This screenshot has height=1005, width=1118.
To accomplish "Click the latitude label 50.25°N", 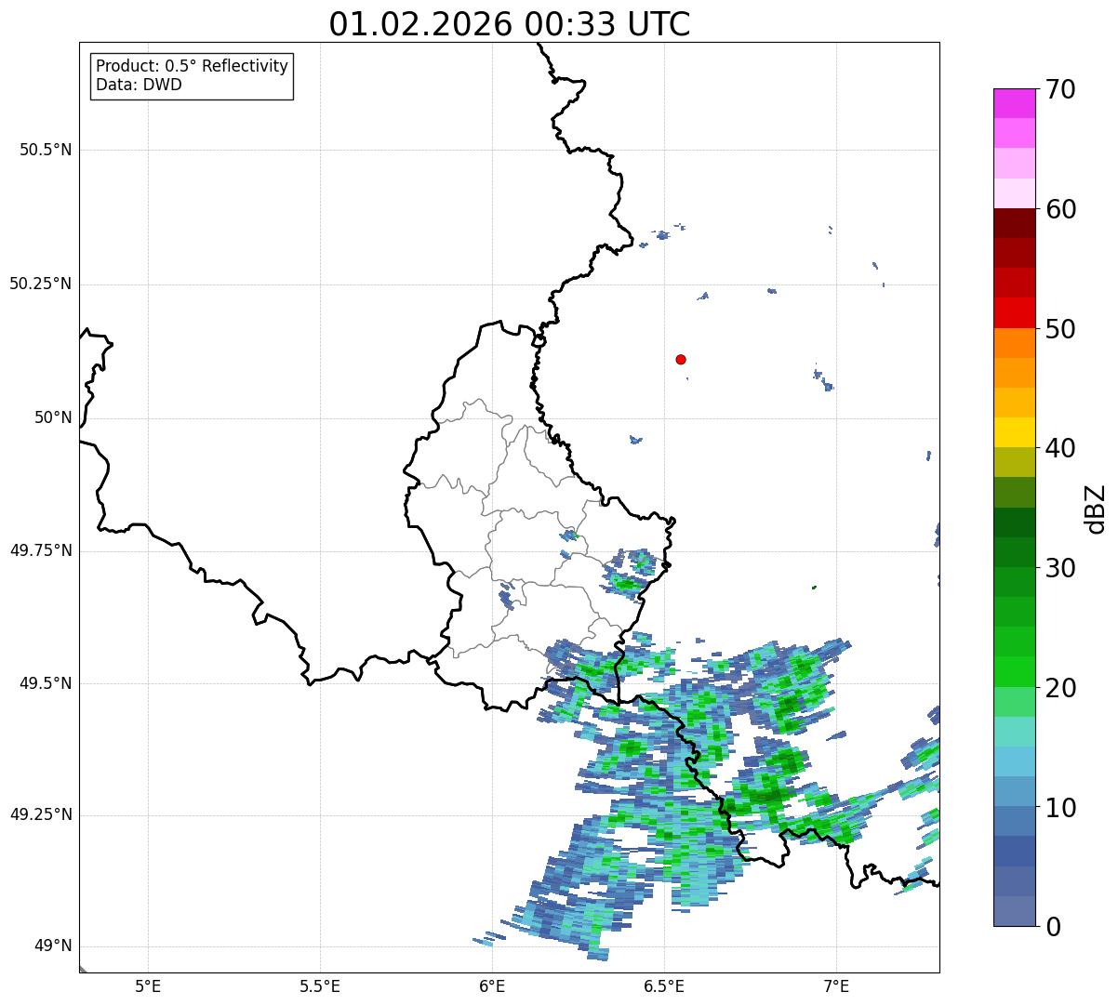I will 41,284.
